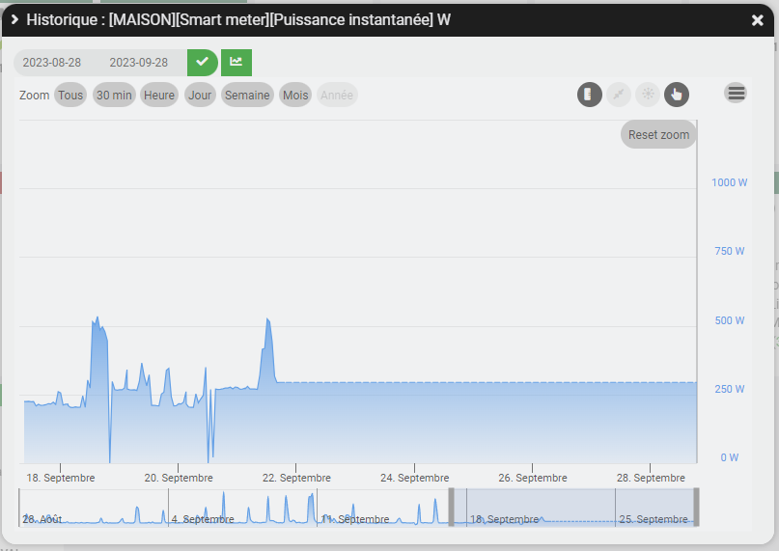This screenshot has width=779, height=551.
Task: Click the 750 W axis label
Action: click(730, 251)
